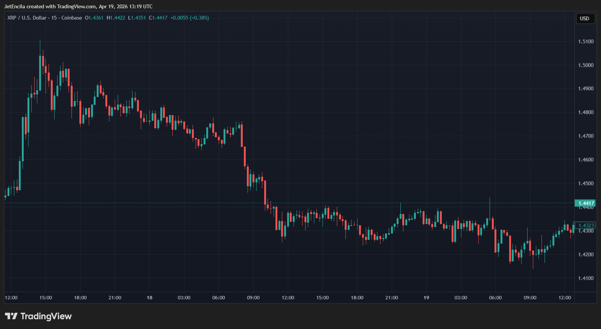Screen dimensions: 601x329
Task: Click the +0.0055 (+0.38%) change readout
Action: [189, 18]
